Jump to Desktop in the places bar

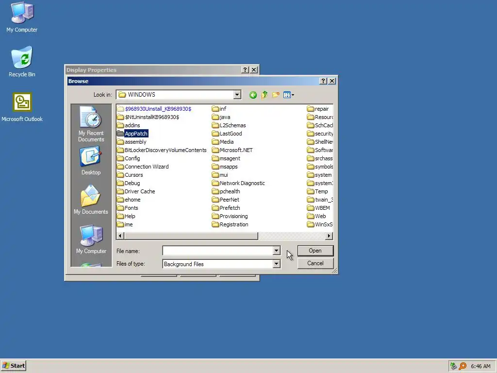pyautogui.click(x=91, y=161)
